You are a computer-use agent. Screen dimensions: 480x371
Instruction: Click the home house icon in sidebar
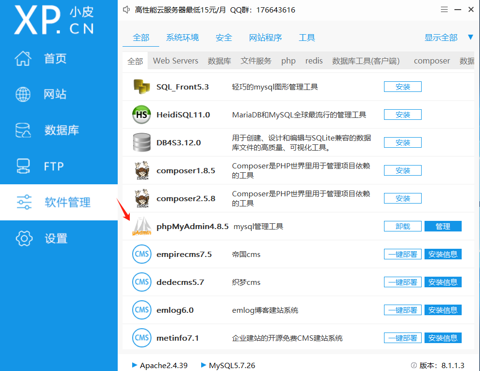tap(23, 58)
